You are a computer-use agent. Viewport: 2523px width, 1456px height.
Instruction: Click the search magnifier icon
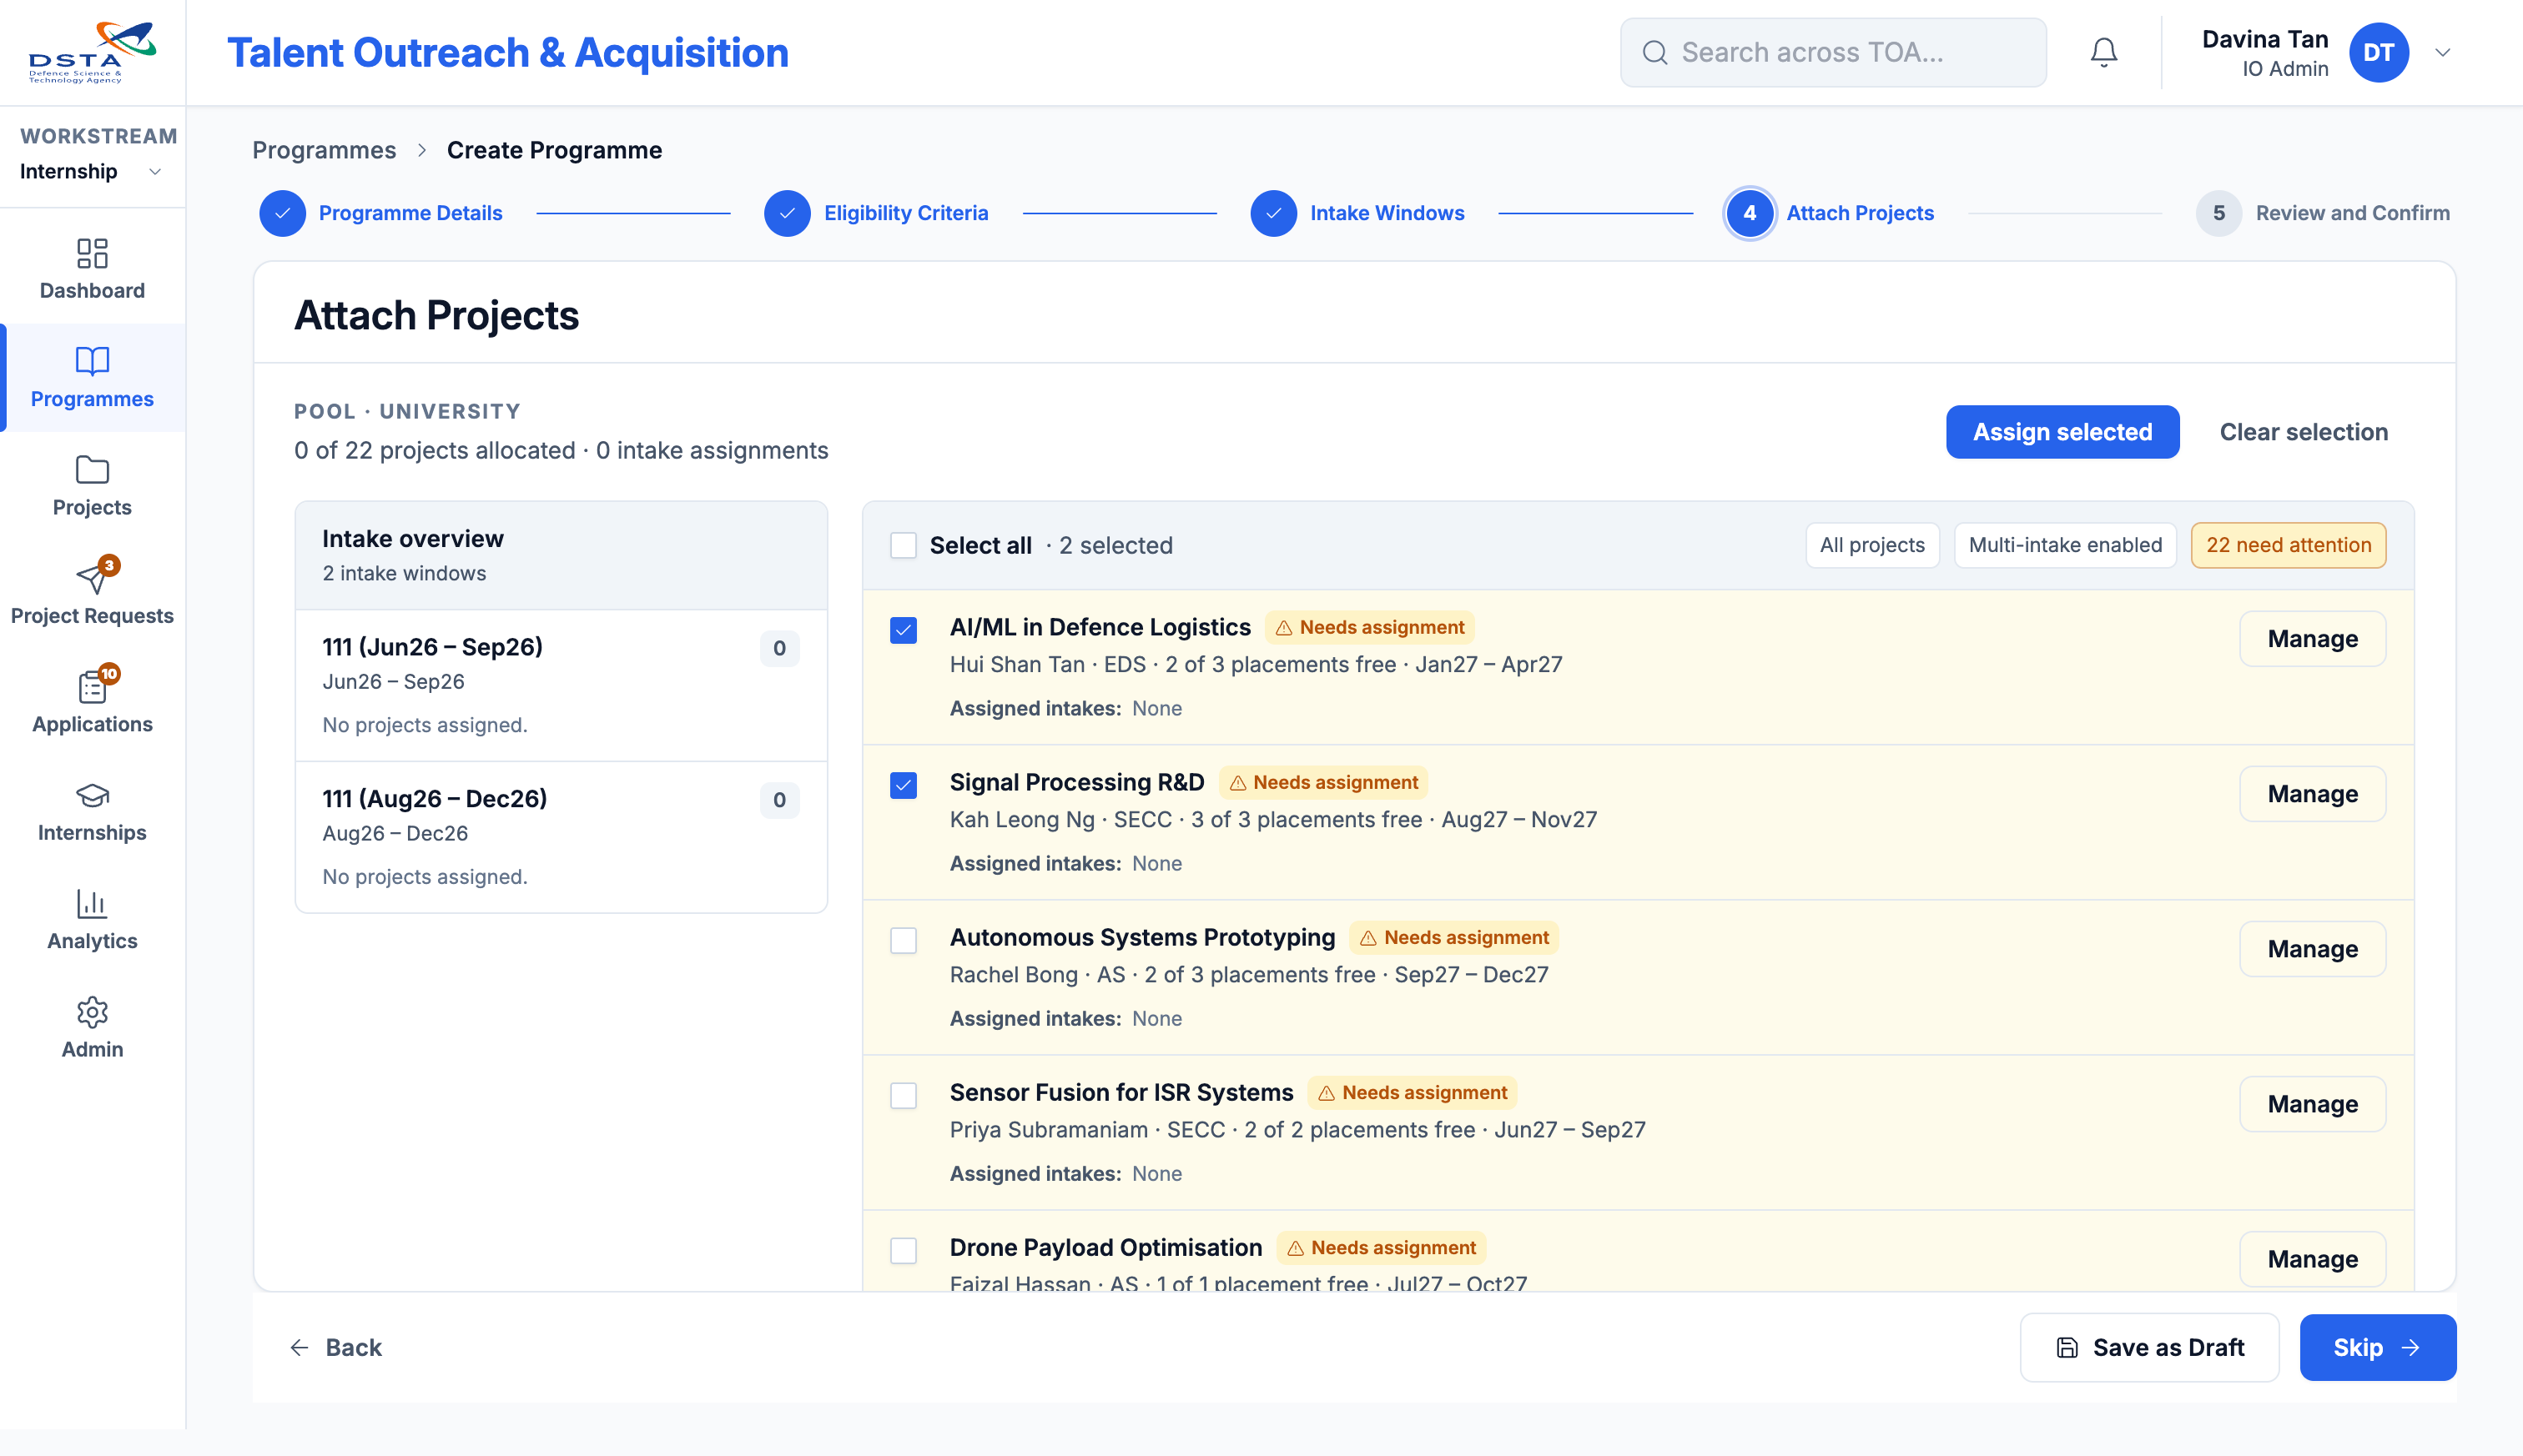[1654, 52]
